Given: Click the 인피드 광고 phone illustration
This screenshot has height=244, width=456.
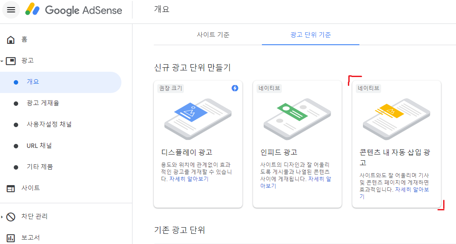Looking at the screenshot, I should tap(297, 119).
